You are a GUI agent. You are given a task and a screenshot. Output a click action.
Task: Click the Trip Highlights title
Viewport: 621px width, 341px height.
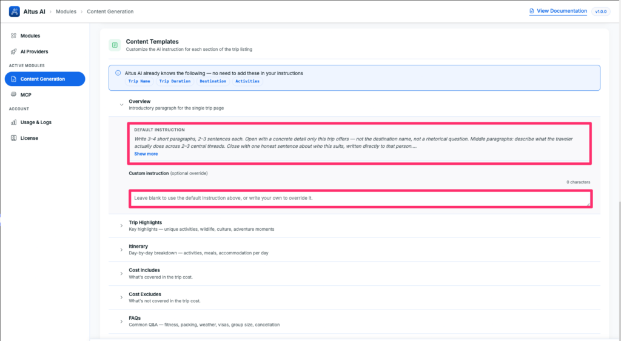click(146, 223)
